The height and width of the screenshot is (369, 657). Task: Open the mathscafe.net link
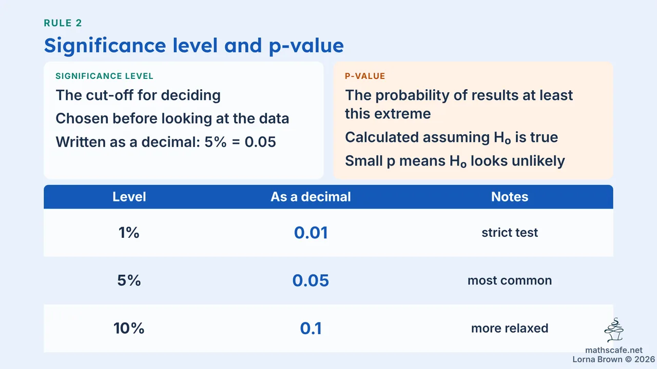click(614, 351)
